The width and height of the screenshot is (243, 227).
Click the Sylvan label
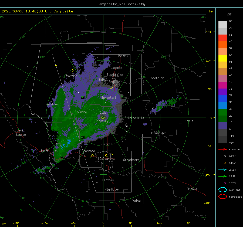pyautogui.click(x=103, y=80)
